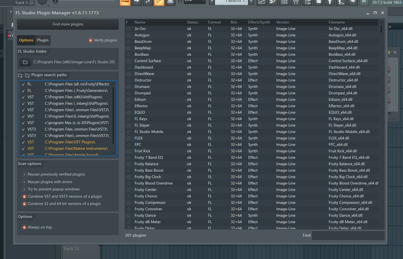Star the Fruity Balance plugin row
Viewport: 403px width, 259px height.
[x=129, y=164]
